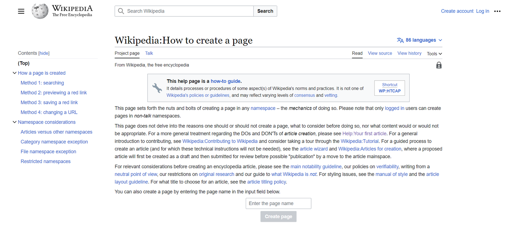The image size is (518, 229).
Task: Open 'Wikipedia:Tutorial' link
Action: 360,141
